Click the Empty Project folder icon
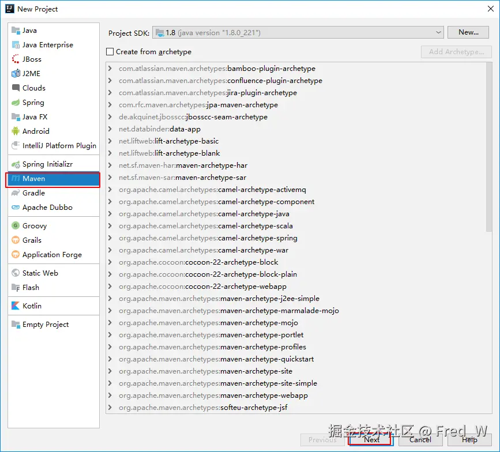 16,324
